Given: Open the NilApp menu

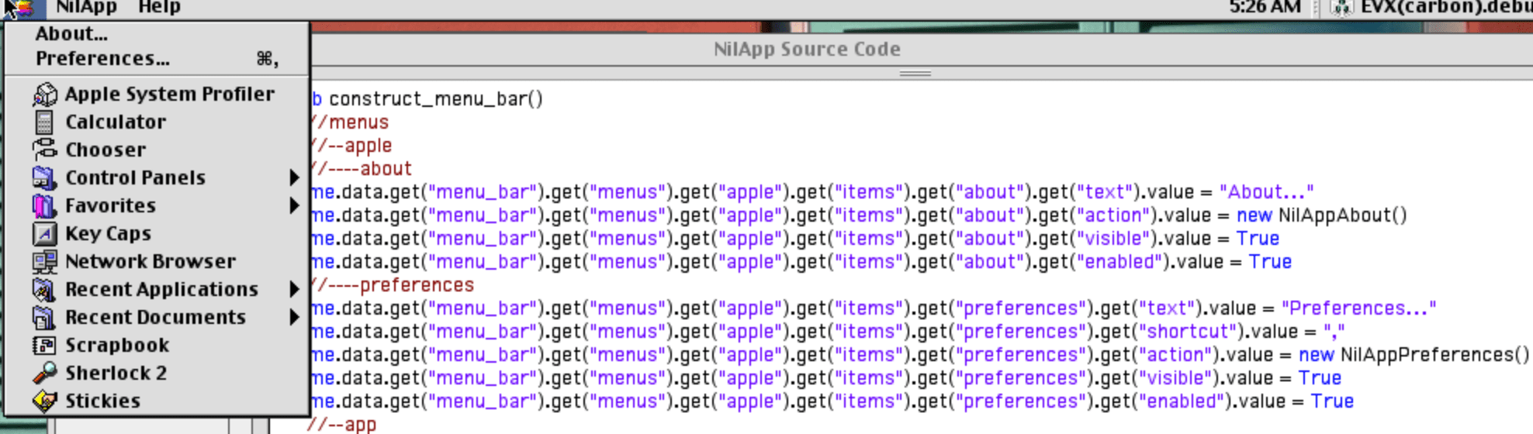Looking at the screenshot, I should (x=86, y=7).
